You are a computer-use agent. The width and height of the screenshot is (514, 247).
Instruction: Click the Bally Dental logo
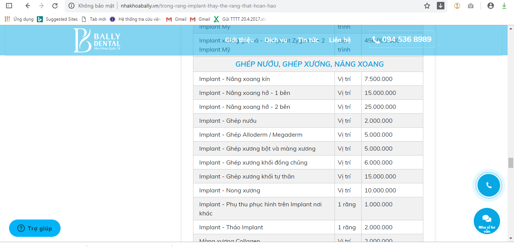tap(97, 40)
